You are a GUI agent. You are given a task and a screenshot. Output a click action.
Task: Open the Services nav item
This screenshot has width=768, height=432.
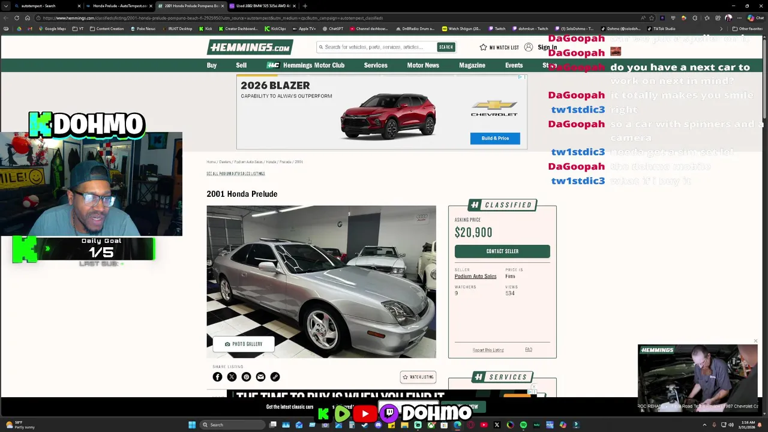(x=376, y=65)
